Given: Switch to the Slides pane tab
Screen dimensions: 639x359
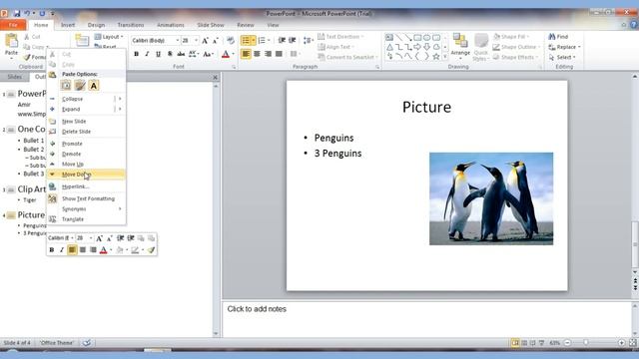Looking at the screenshot, I should [14, 77].
